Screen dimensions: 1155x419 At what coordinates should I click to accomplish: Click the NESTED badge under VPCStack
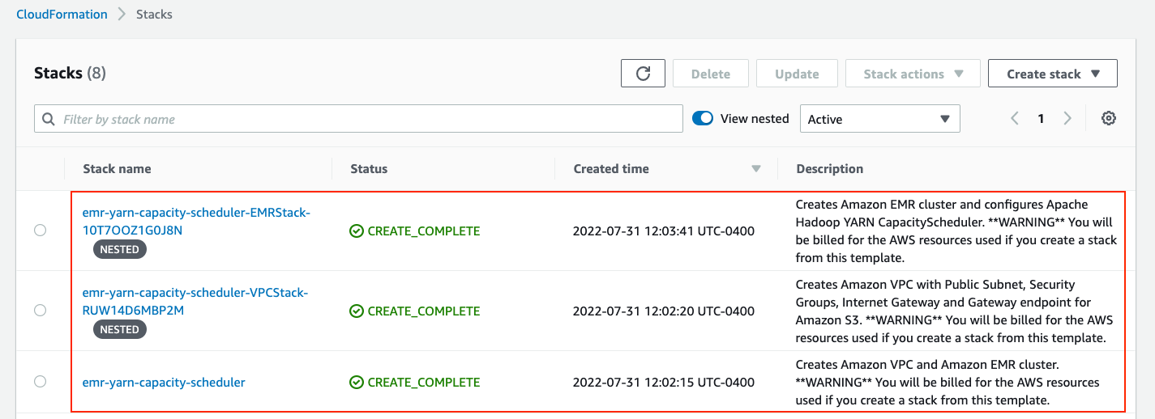click(x=120, y=329)
